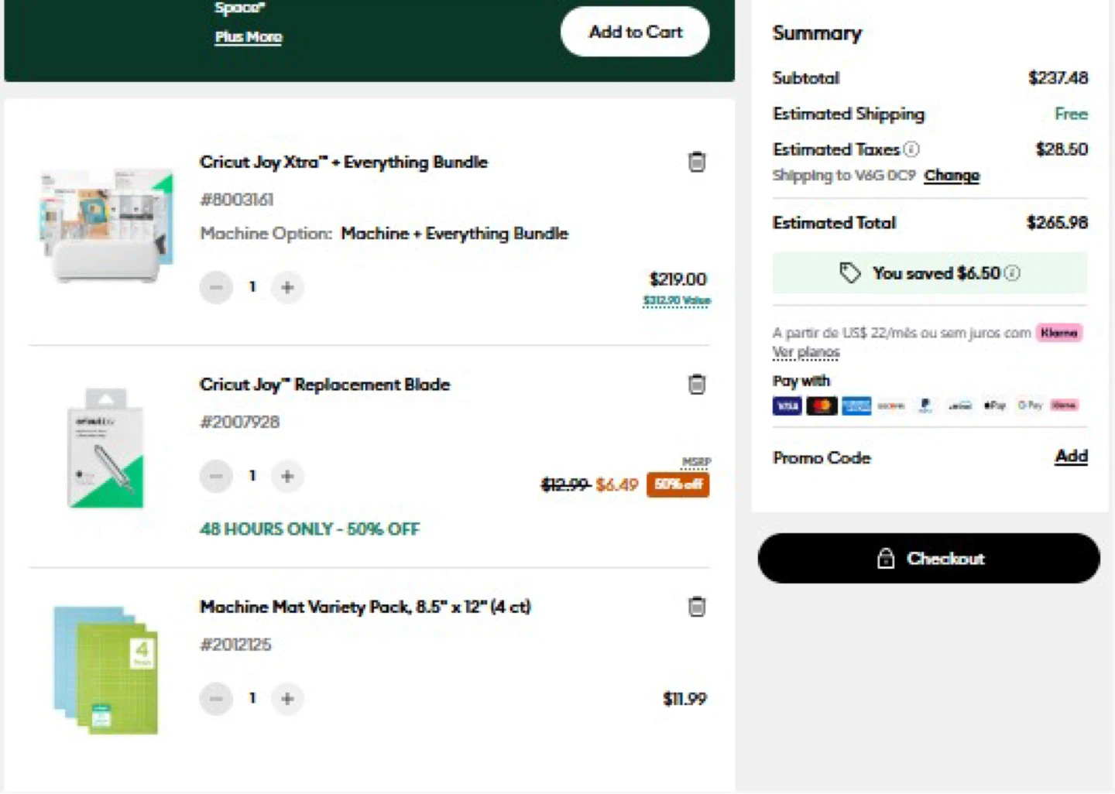Open the Plus More link

click(x=249, y=36)
